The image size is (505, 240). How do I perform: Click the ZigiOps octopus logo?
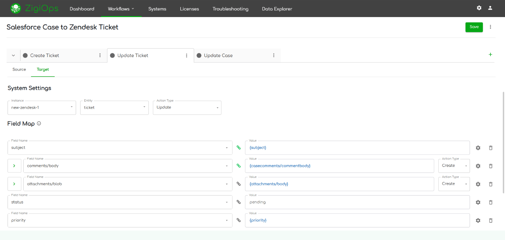[x=15, y=8]
